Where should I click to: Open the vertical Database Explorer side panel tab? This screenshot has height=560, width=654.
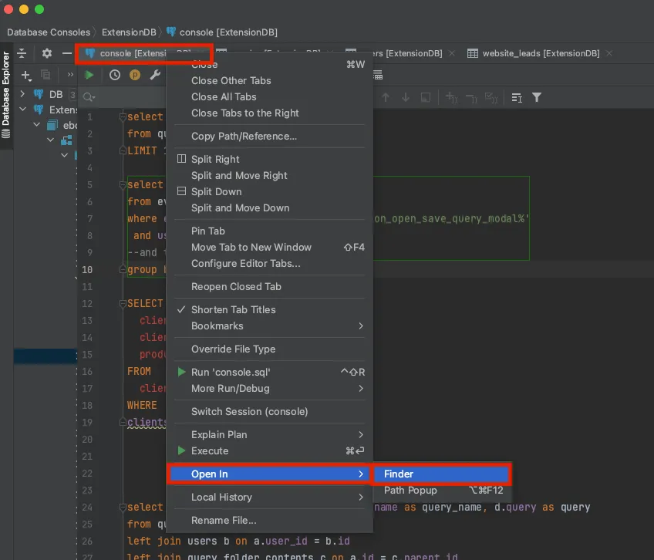[6, 94]
